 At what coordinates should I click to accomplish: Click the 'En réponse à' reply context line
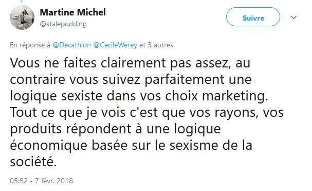coord(91,45)
